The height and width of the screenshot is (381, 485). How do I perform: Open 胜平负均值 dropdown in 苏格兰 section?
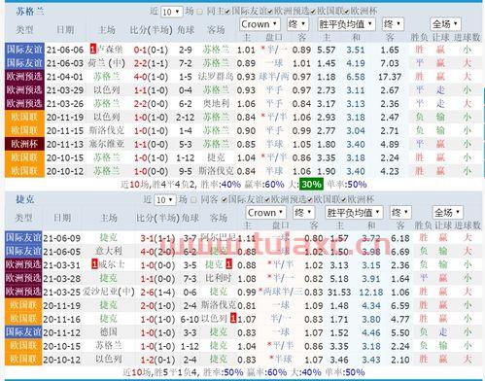(x=346, y=24)
